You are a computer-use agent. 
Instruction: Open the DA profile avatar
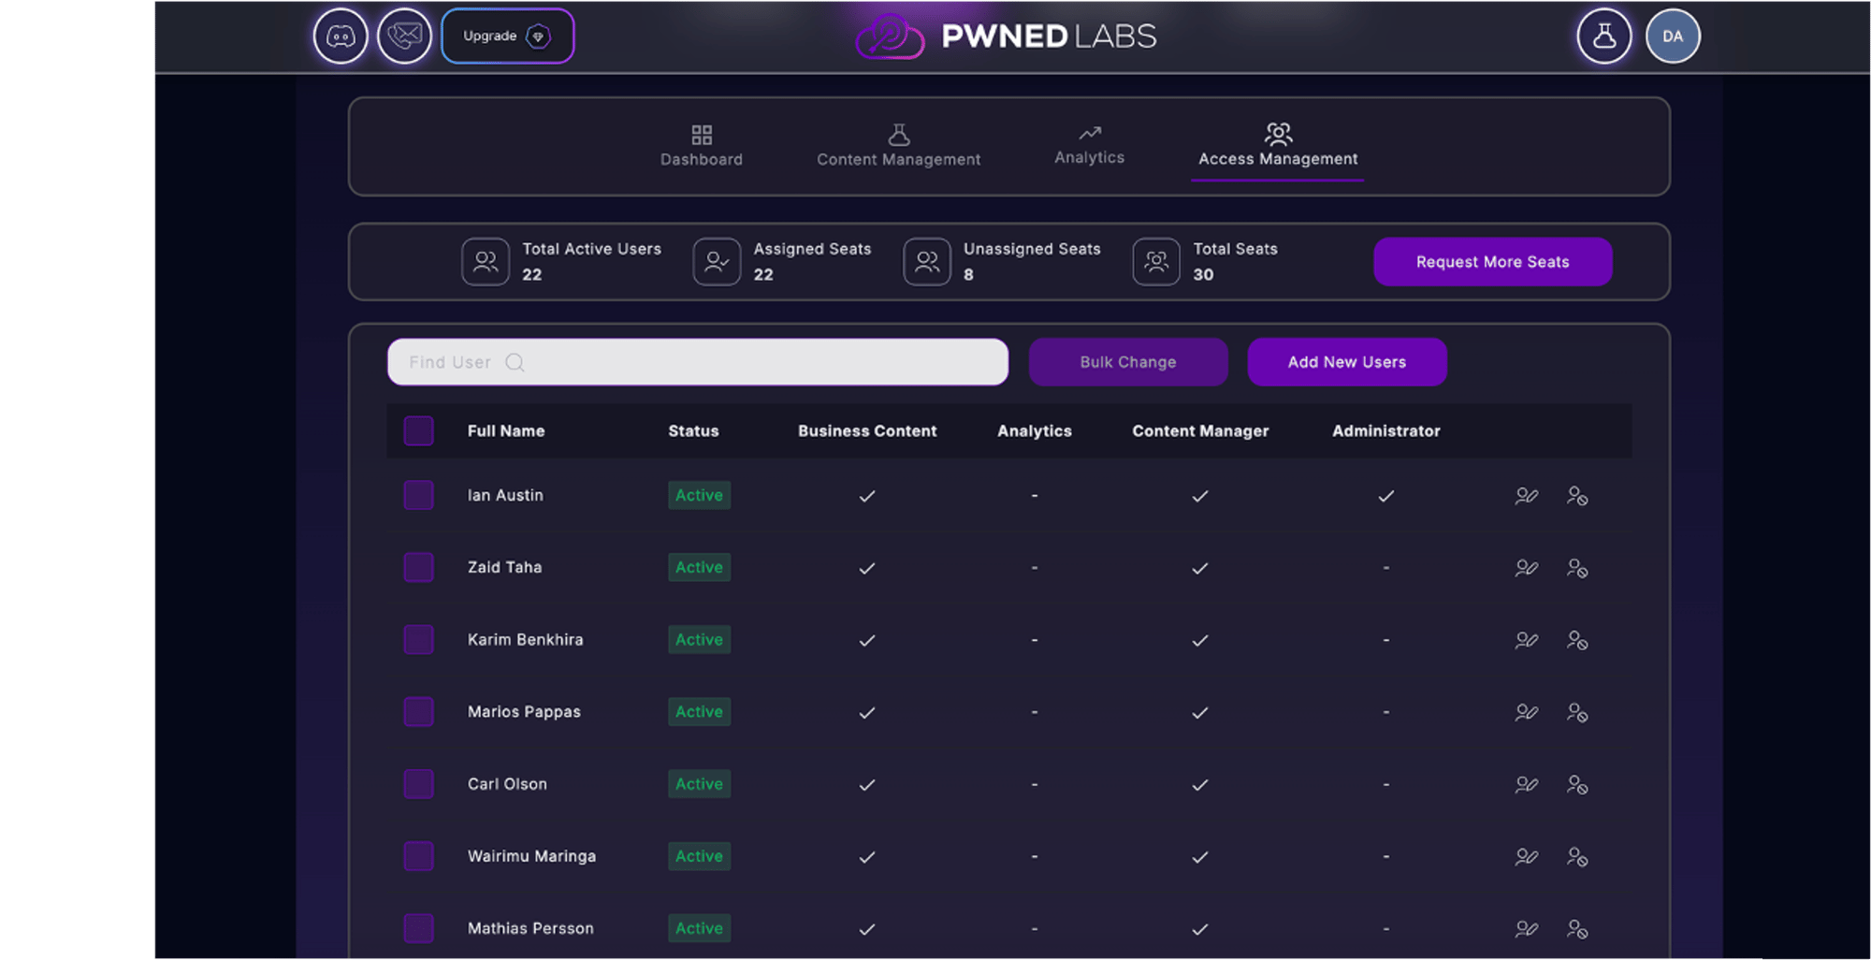(1672, 36)
